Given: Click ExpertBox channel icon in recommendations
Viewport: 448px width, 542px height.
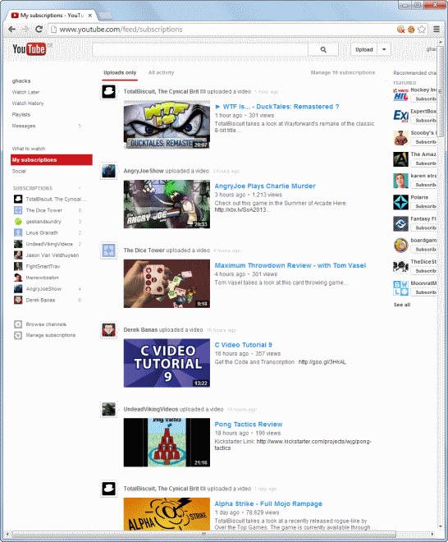Looking at the screenshot, I should click(x=400, y=116).
